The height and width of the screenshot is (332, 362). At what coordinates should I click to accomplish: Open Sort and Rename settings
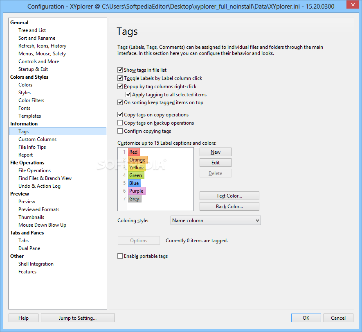coord(37,38)
